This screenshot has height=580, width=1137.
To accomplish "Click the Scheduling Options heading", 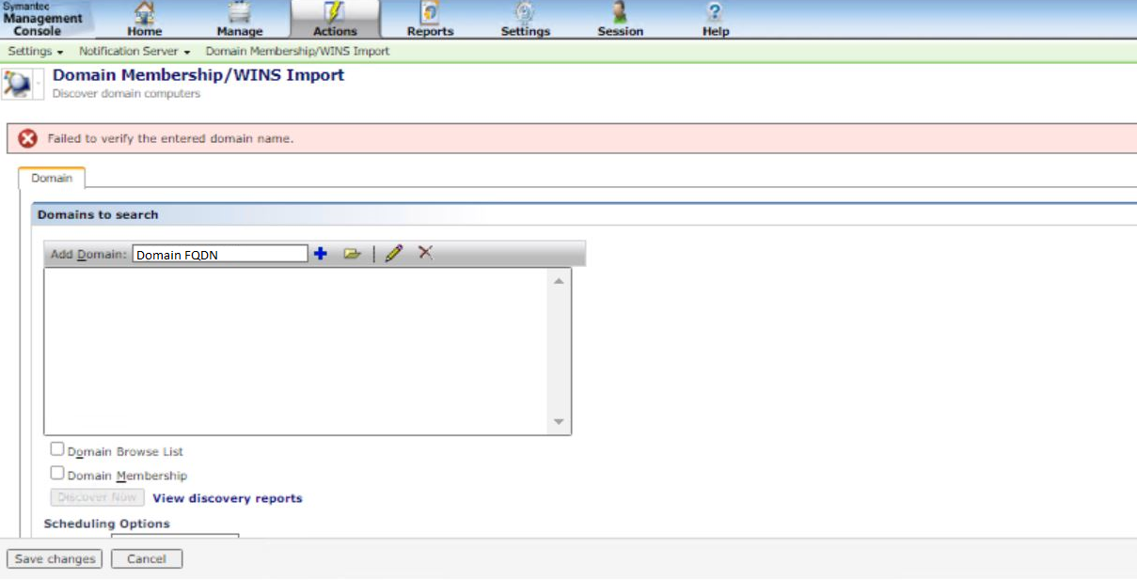I will (x=107, y=524).
